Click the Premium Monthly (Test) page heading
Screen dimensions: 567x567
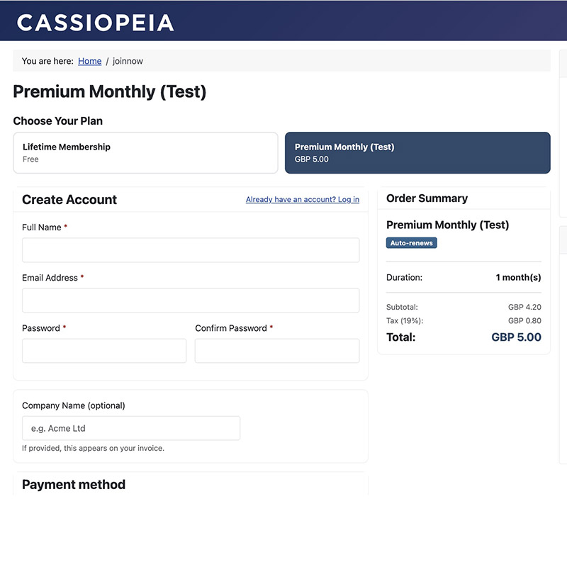tap(110, 91)
